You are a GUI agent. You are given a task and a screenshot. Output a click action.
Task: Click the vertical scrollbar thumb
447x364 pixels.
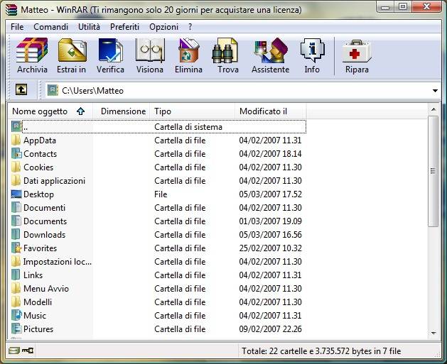tap(433, 171)
